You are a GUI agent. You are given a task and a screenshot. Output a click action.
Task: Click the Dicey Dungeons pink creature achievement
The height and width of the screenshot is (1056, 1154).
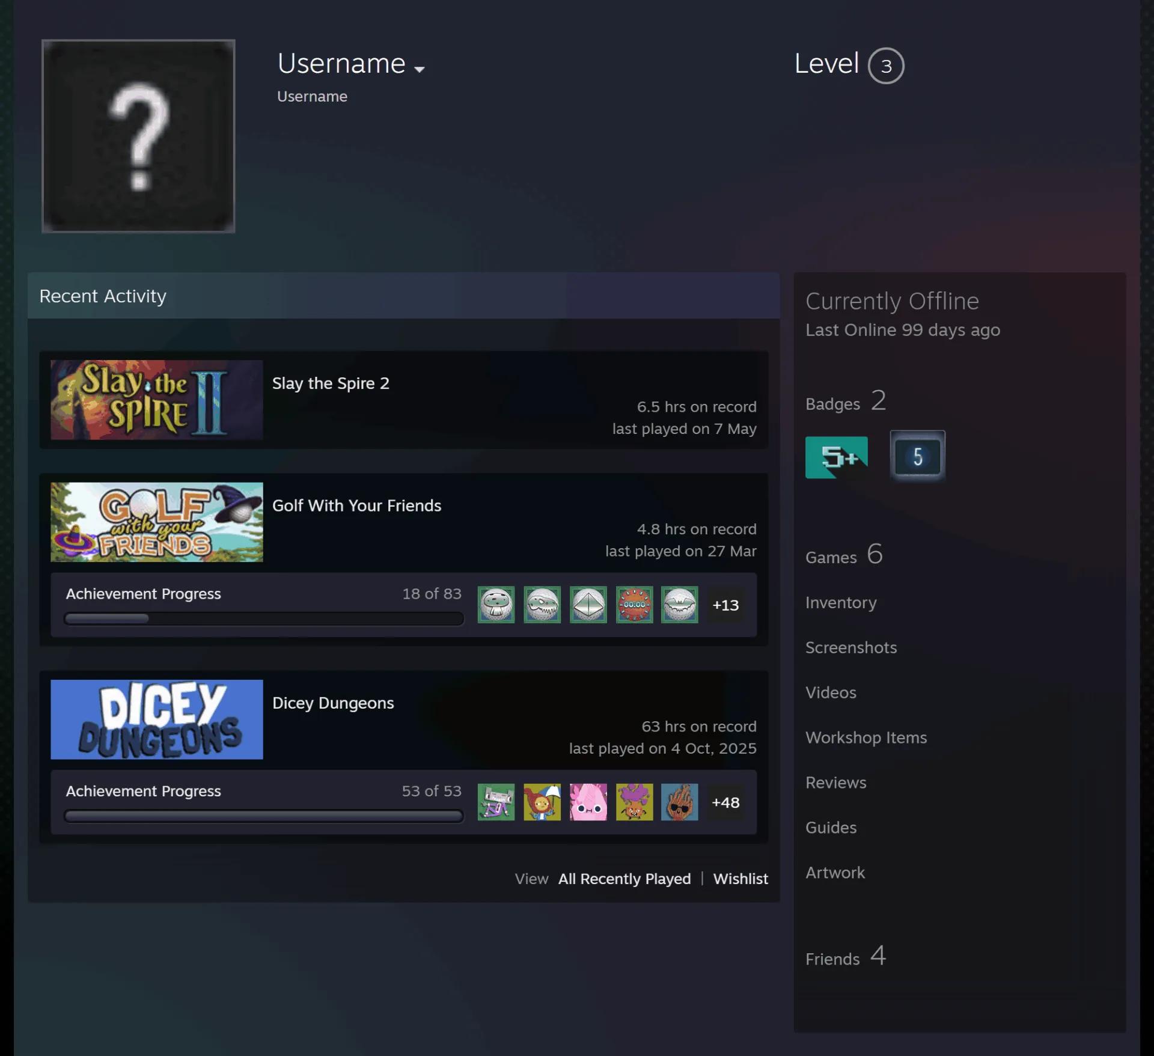pos(588,802)
